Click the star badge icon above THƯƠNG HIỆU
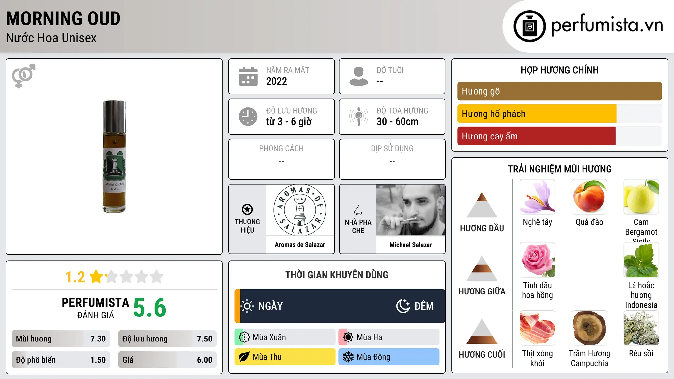Screen dimensions: 674x379 [x=247, y=209]
